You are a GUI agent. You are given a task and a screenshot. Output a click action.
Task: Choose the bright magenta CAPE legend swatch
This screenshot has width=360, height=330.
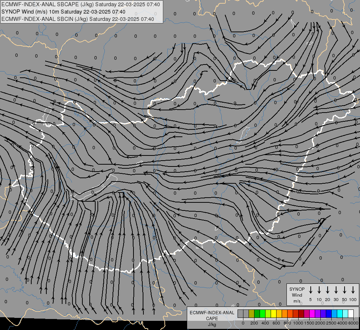312,314
